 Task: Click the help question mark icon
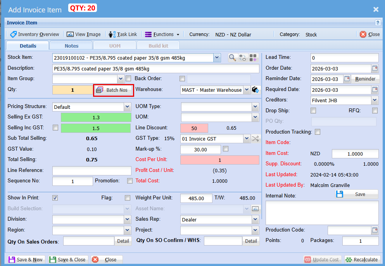coord(378,23)
